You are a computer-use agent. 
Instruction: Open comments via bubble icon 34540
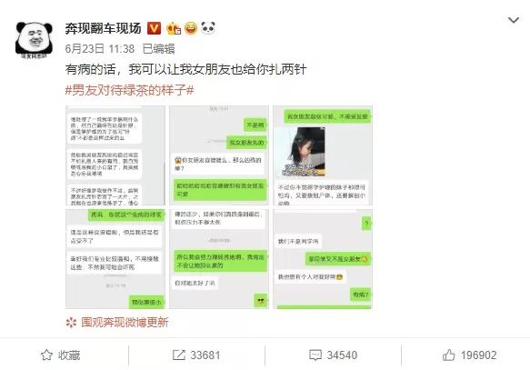pyautogui.click(x=334, y=355)
